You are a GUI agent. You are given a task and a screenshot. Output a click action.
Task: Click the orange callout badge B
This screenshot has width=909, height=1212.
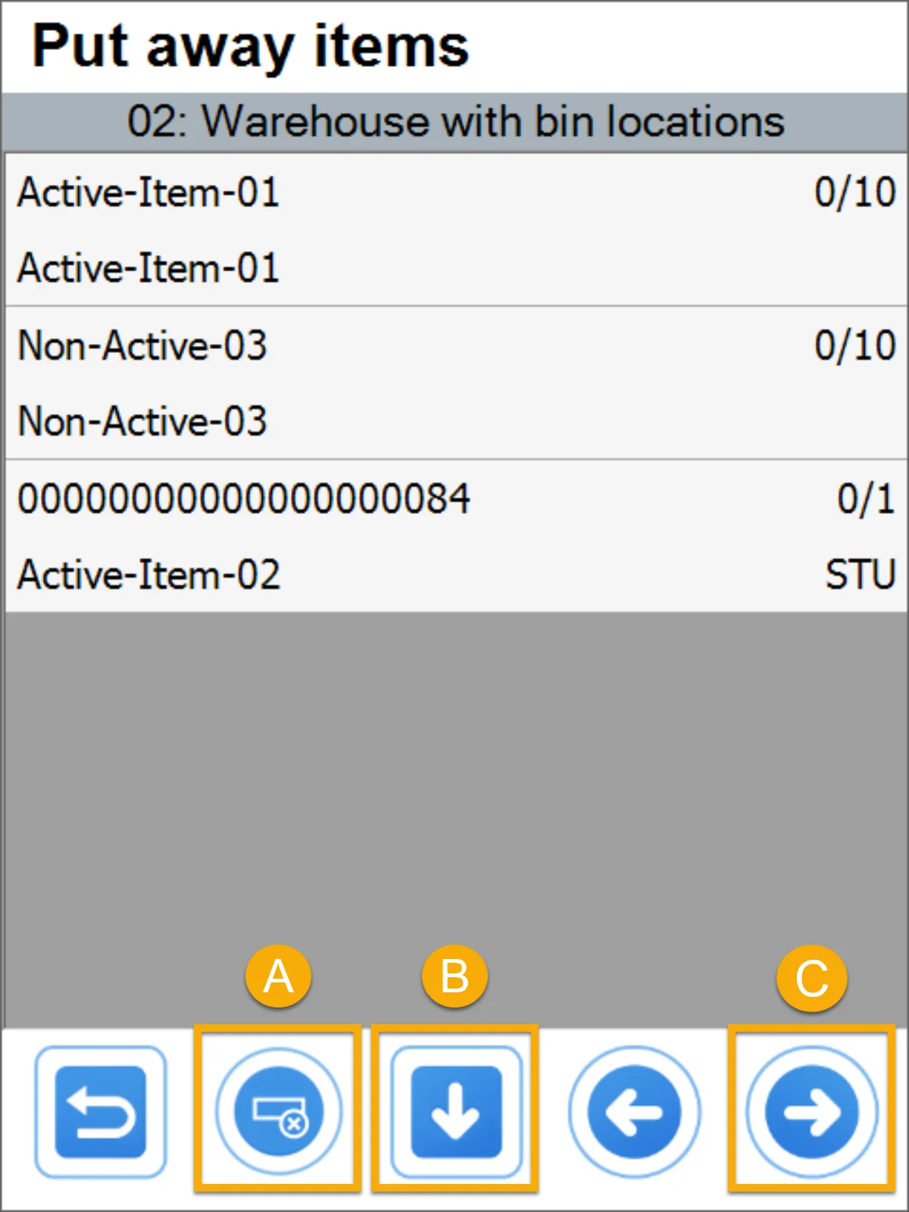coord(454,976)
